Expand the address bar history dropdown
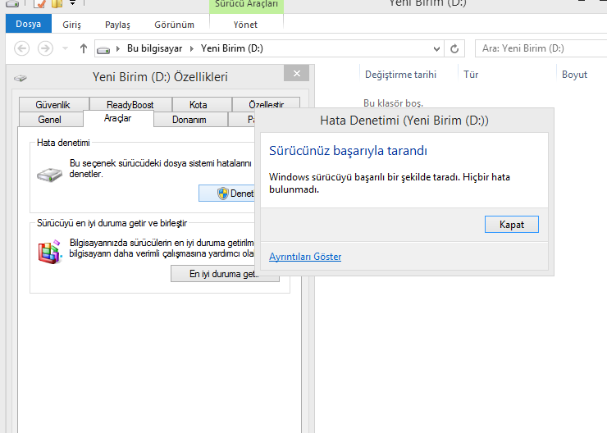The image size is (607, 433). (436, 48)
